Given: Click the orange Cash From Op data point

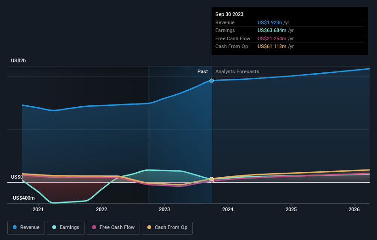Looking at the screenshot, I should [212, 179].
